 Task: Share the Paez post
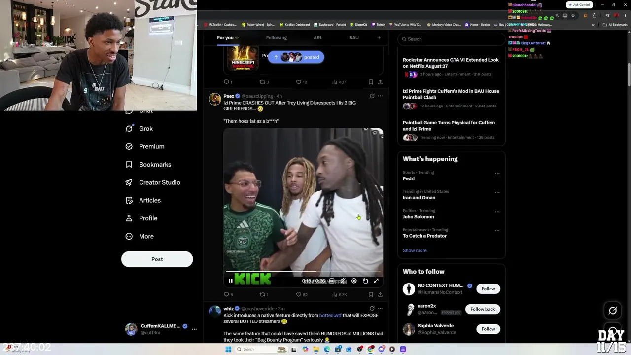pyautogui.click(x=380, y=294)
